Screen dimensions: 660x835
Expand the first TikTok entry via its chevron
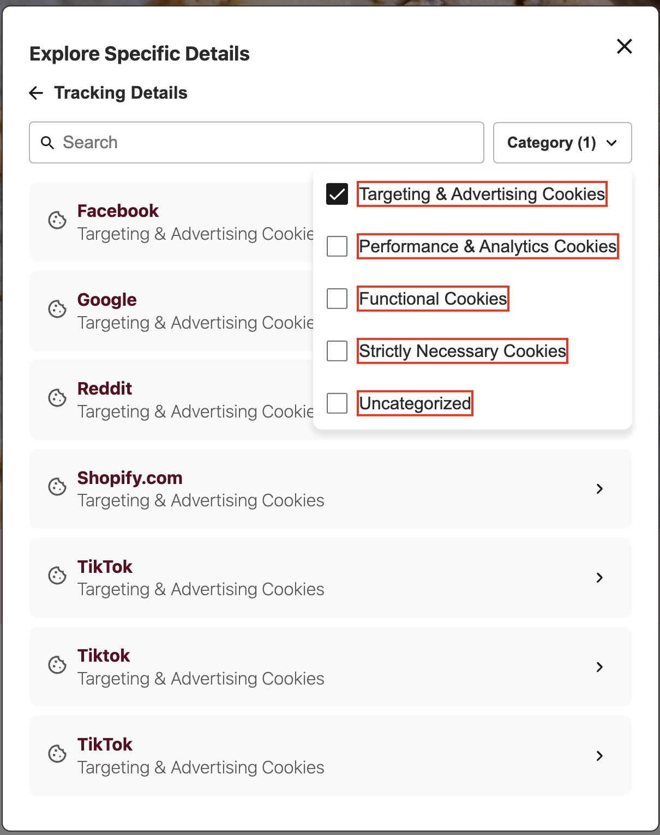599,578
